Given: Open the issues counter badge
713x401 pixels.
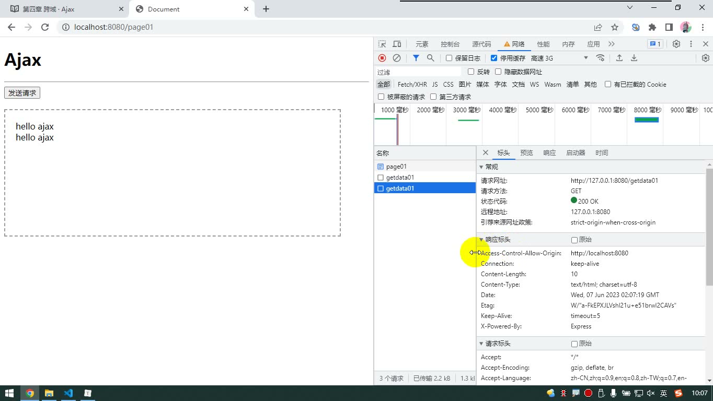Looking at the screenshot, I should pyautogui.click(x=655, y=44).
